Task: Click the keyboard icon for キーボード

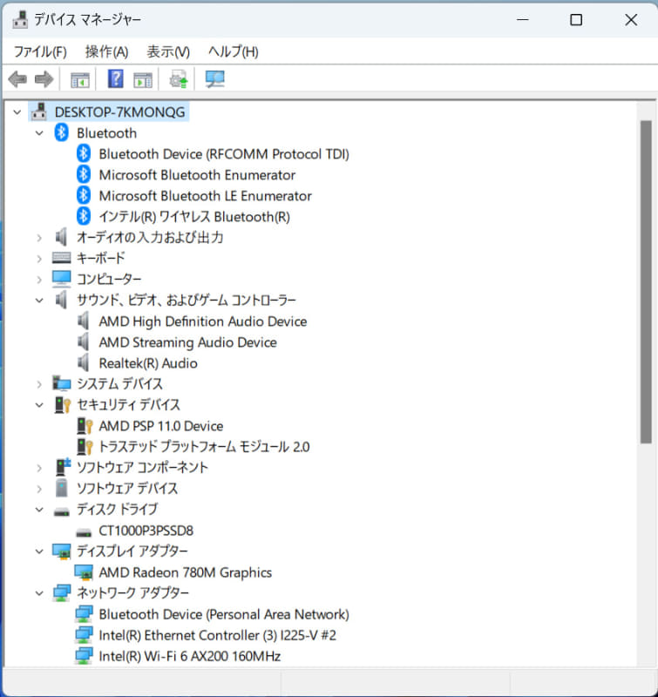Action: click(x=61, y=258)
